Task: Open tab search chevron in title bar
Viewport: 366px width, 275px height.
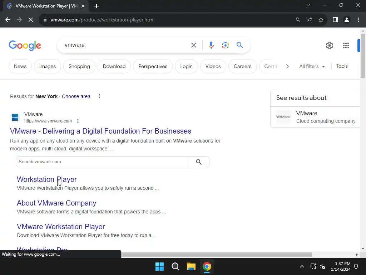Action: point(308,5)
